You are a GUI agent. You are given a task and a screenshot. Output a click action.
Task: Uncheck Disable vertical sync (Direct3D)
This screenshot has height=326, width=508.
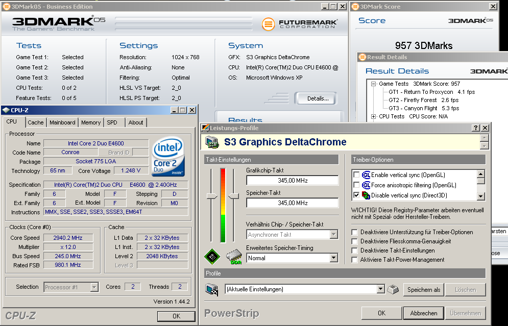[356, 195]
